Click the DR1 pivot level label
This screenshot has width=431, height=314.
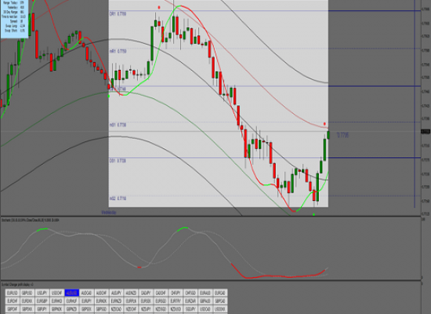pos(118,14)
